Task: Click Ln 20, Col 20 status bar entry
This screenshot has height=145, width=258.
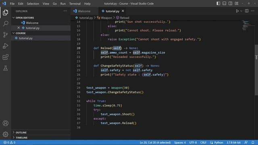Action: tap(155, 143)
